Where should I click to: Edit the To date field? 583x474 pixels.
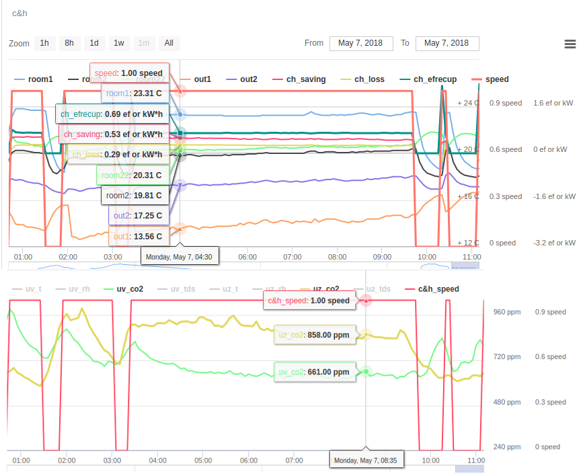[x=447, y=43]
